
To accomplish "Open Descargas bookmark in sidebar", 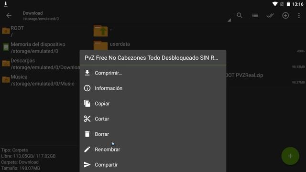I will [40, 64].
